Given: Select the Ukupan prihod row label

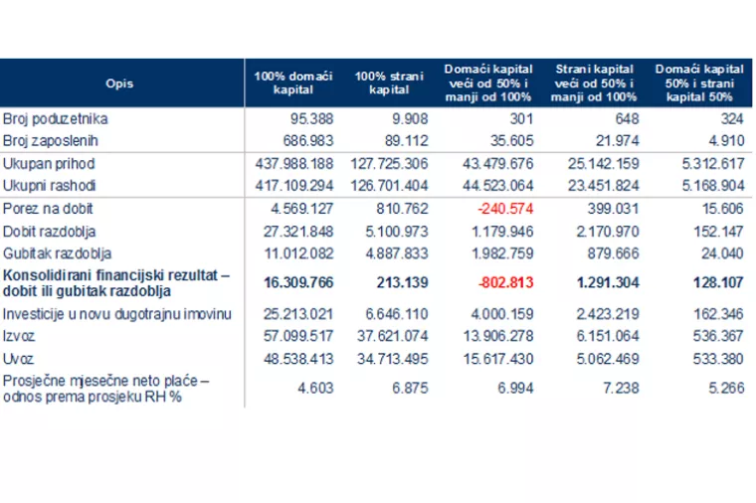Looking at the screenshot, I should (x=49, y=164).
